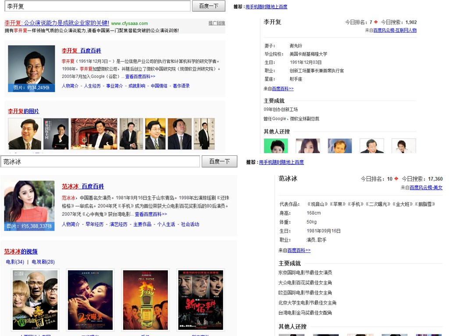Open the 范冰冰 百度百科 title link
This screenshot has height=336, width=449.
point(82,186)
